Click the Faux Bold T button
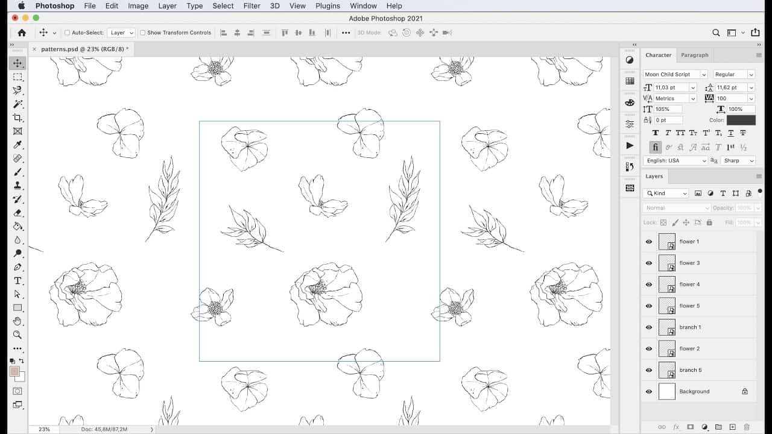772x434 pixels. coord(656,133)
